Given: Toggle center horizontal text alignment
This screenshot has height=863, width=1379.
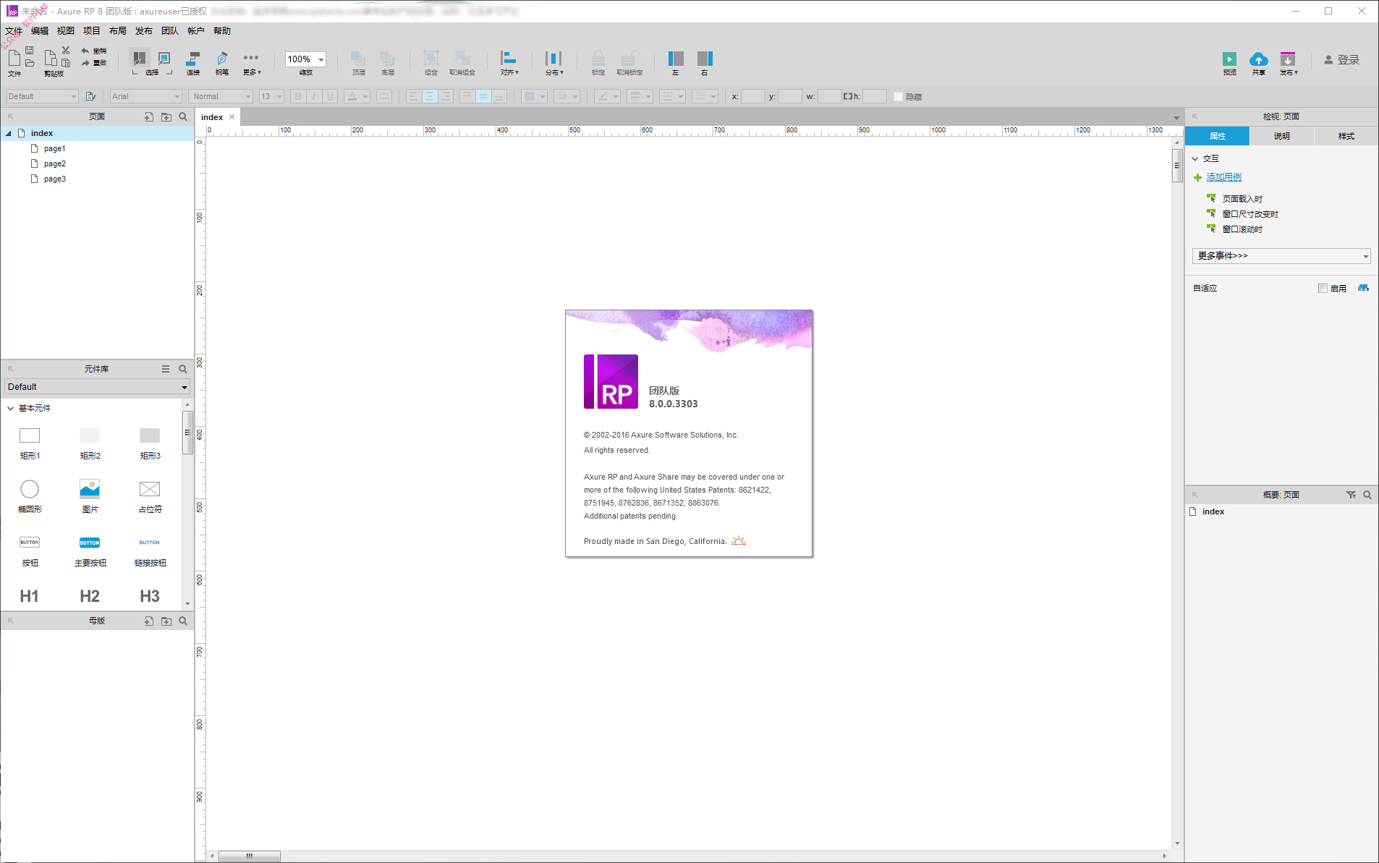Looking at the screenshot, I should click(430, 96).
